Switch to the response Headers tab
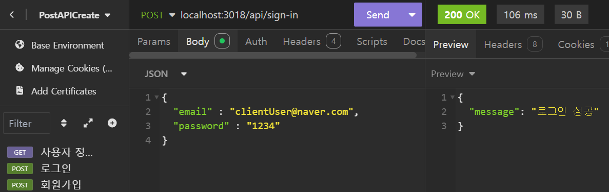 pos(513,45)
